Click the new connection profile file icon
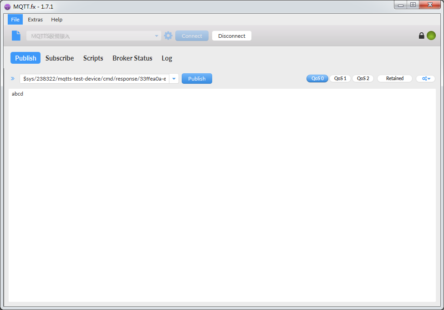 (16, 36)
